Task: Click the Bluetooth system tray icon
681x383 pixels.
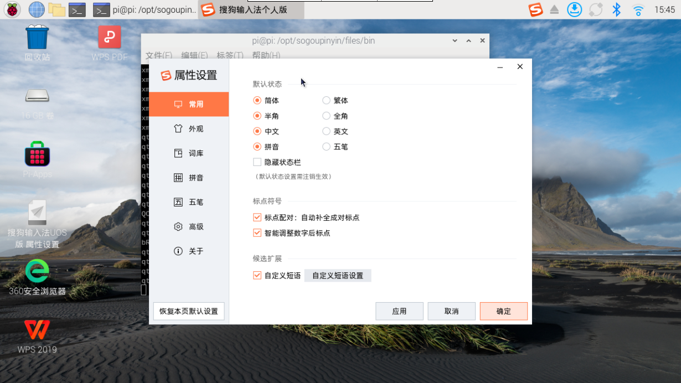Action: coord(616,9)
